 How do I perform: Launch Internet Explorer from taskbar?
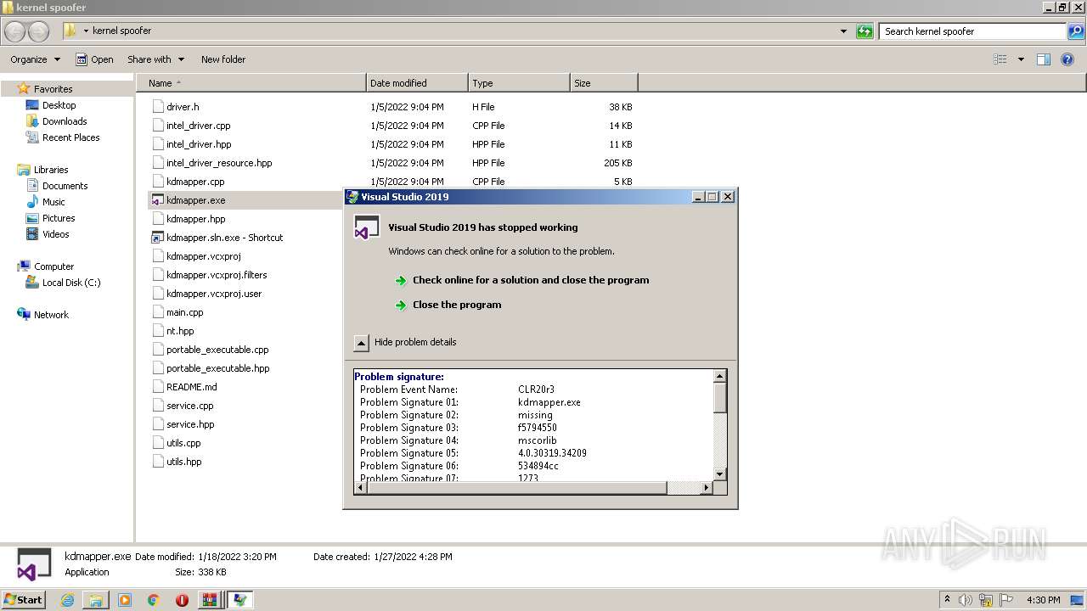(x=67, y=600)
